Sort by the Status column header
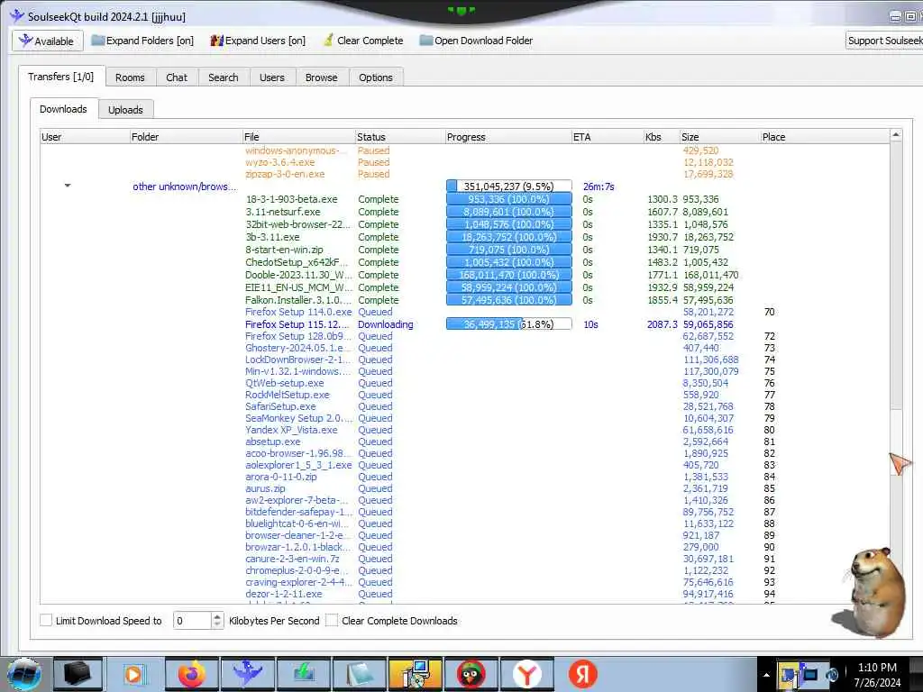 tap(400, 137)
